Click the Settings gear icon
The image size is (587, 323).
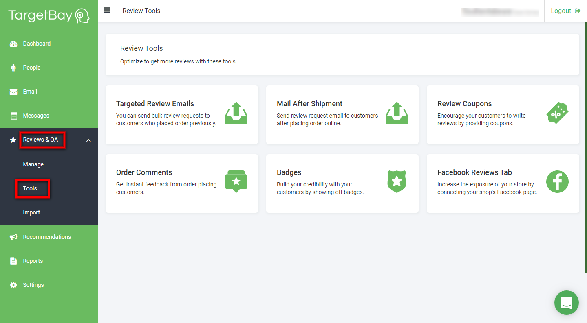[13, 285]
